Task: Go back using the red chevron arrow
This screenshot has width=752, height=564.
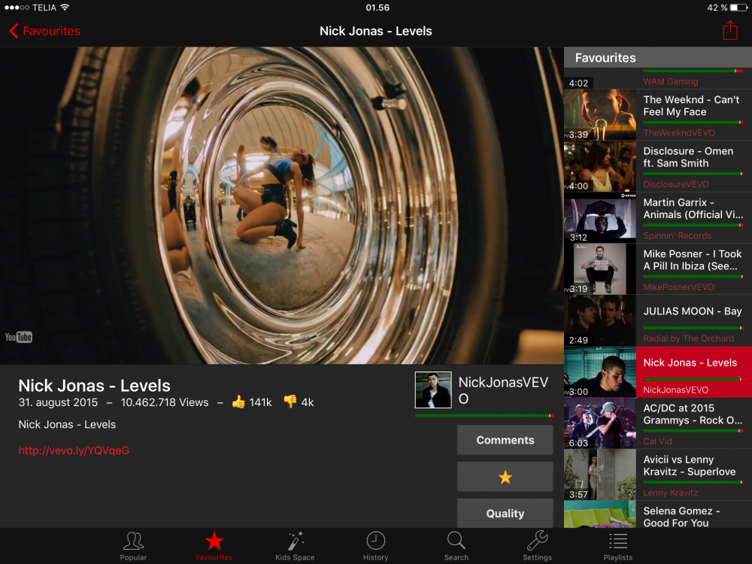Action: 14,31
